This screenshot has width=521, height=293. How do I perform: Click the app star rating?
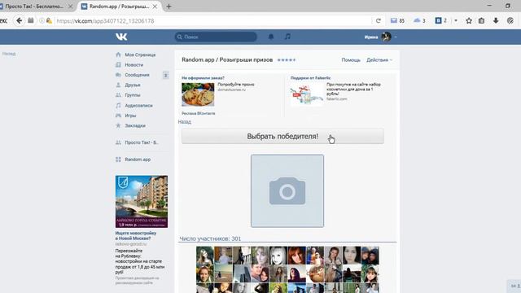287,59
